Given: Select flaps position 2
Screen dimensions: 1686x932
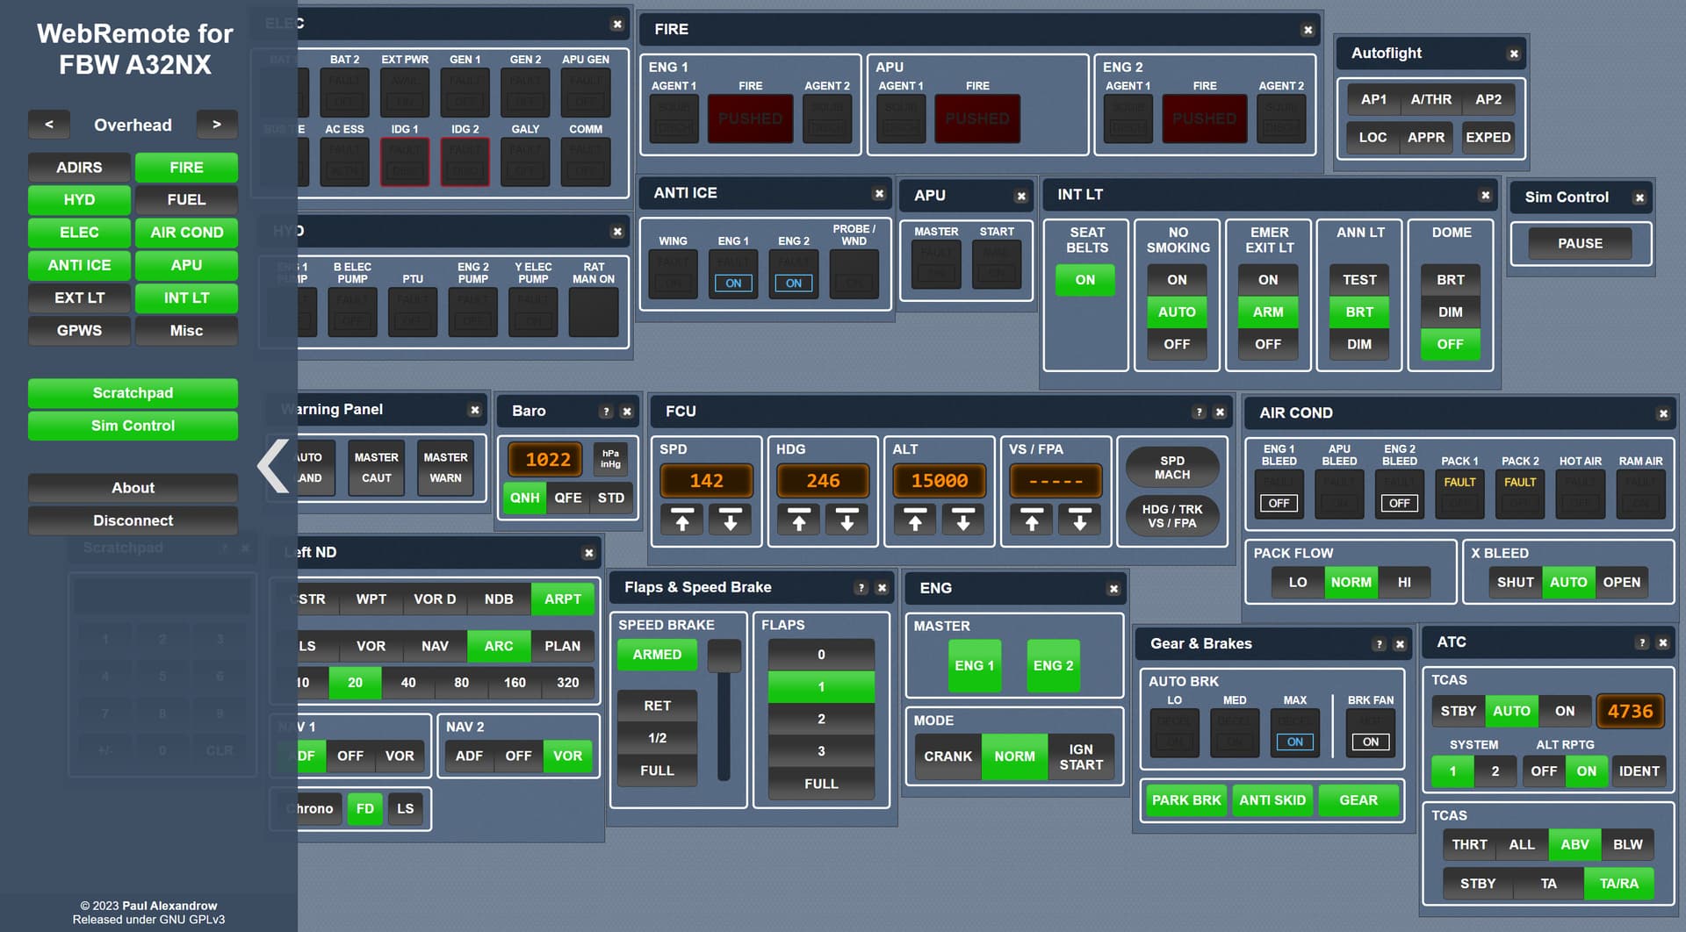Looking at the screenshot, I should pos(821,719).
